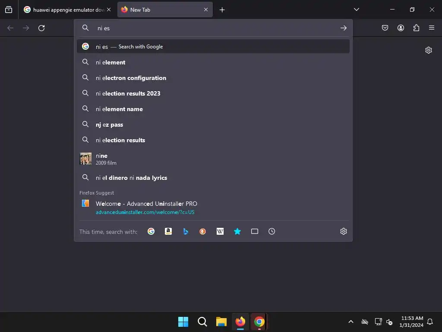
Task: Search in History clock icon
Action: [x=272, y=232]
